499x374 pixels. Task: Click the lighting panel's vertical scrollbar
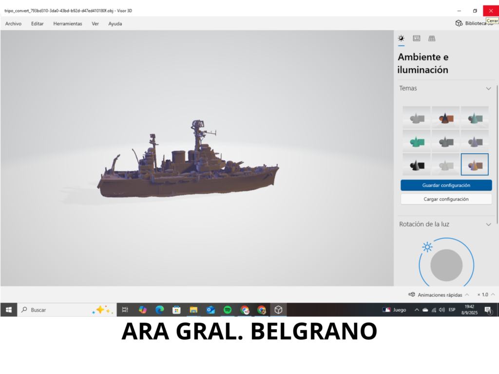[497, 154]
